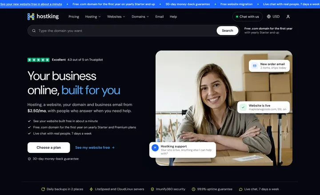320x195 pixels.
Task: Click checkmark beside Live chat with real people
Action: (x=29, y=133)
